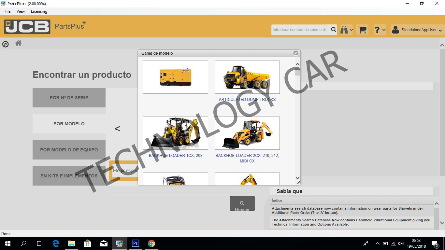Switch to Parts Plus app in taskbar
Screen dimensions: 445x250
(x=120, y=243)
